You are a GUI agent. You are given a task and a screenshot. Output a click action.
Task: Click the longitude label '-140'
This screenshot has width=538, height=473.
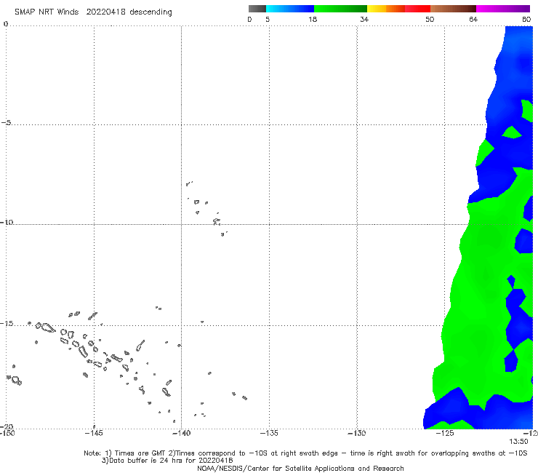click(181, 433)
